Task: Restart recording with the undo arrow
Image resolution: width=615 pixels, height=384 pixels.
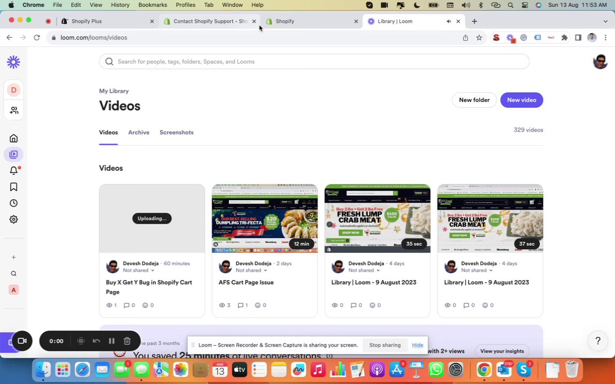Action: click(x=97, y=341)
